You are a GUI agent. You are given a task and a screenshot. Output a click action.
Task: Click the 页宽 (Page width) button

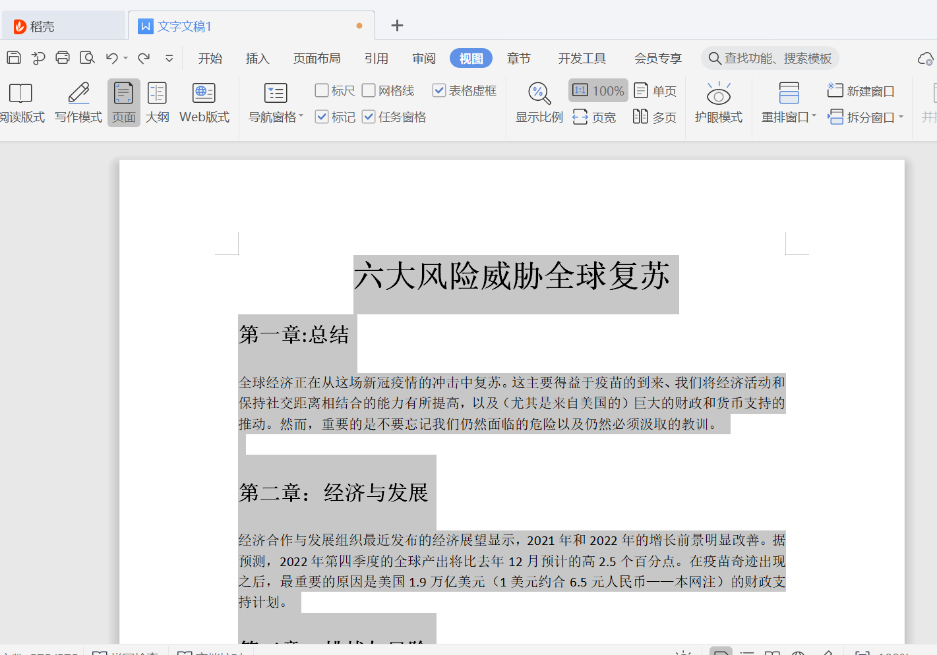(x=595, y=117)
